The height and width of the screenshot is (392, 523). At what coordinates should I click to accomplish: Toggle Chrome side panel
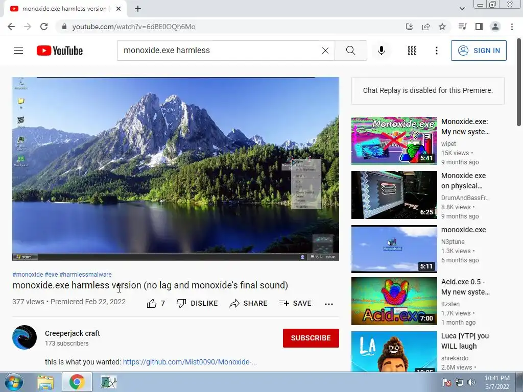click(x=479, y=27)
